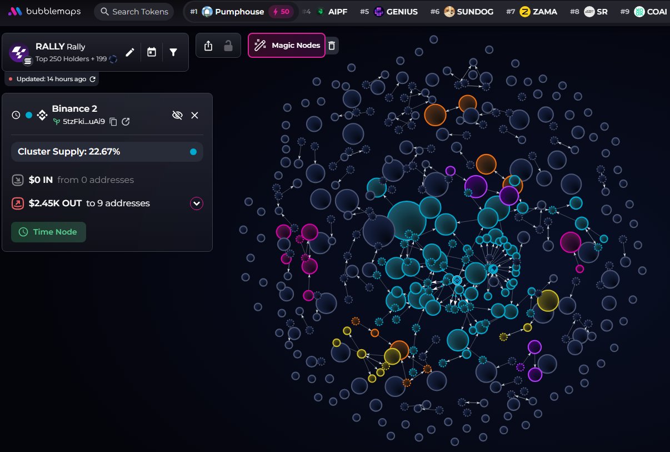The height and width of the screenshot is (452, 670).
Task: Click the Time Node button
Action: click(48, 232)
